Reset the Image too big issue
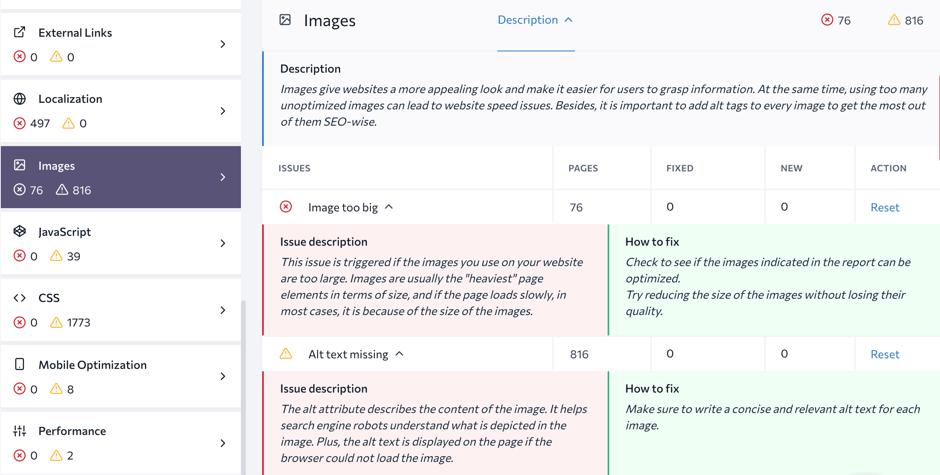This screenshot has width=940, height=475. click(x=885, y=207)
